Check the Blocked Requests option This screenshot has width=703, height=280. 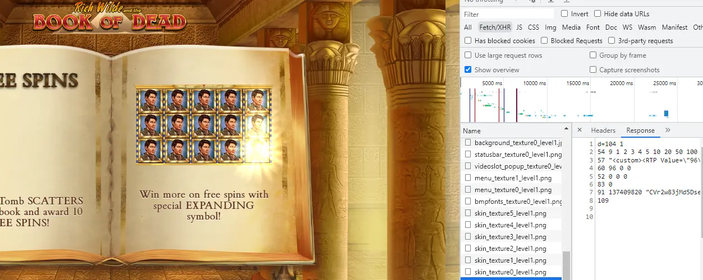coord(544,40)
